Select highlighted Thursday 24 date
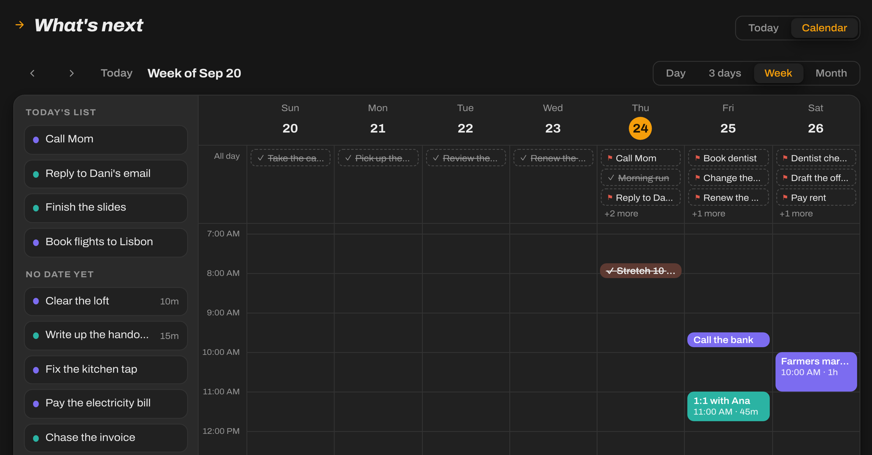This screenshot has width=872, height=455. [x=640, y=128]
